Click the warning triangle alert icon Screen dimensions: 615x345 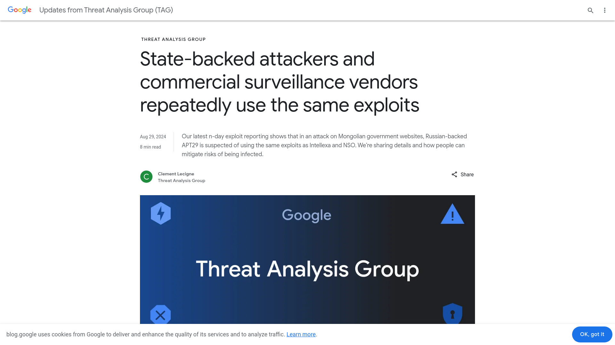click(x=452, y=214)
